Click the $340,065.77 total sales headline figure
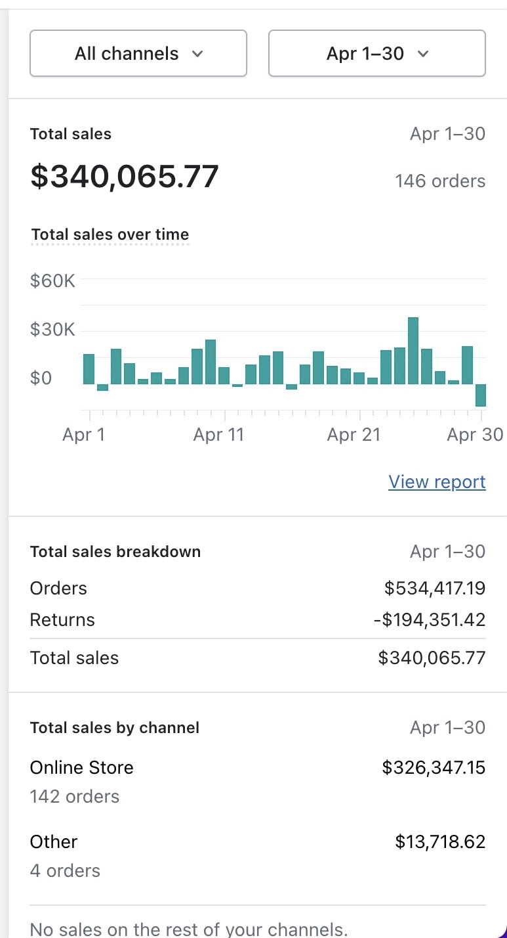This screenshot has width=507, height=938. [x=125, y=177]
